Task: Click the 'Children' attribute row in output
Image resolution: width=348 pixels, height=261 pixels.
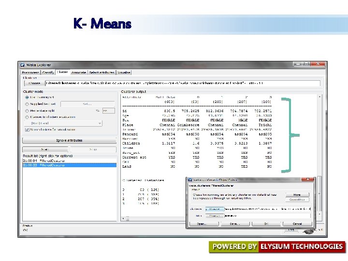Action: 197,144
